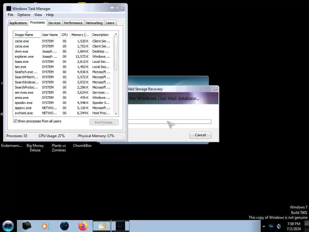This screenshot has height=232, width=309.
Task: Select the services.exe process
Action: tap(63, 92)
